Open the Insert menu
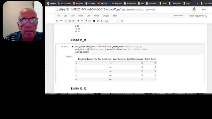The image size is (212, 119). [x=80, y=16]
